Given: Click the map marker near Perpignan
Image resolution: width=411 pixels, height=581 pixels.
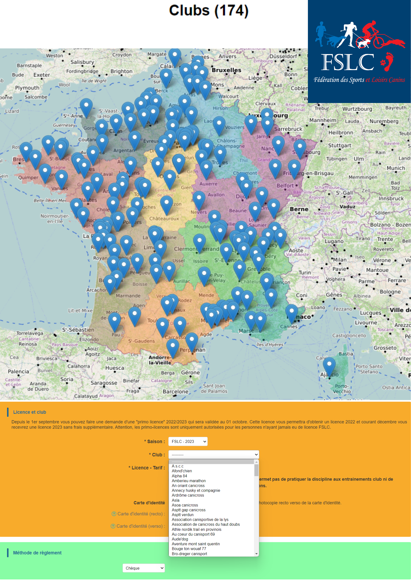Looking at the screenshot, I should click(x=192, y=343).
